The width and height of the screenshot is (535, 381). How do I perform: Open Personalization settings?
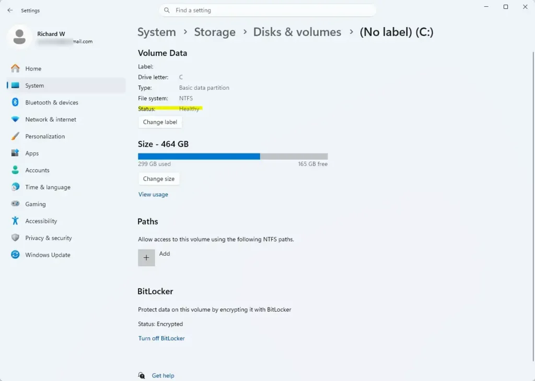66,136
